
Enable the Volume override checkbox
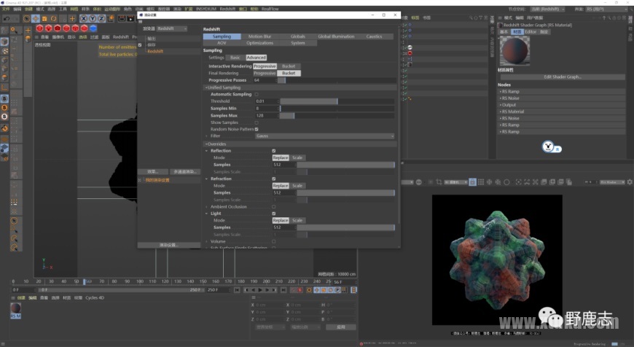[274, 241]
